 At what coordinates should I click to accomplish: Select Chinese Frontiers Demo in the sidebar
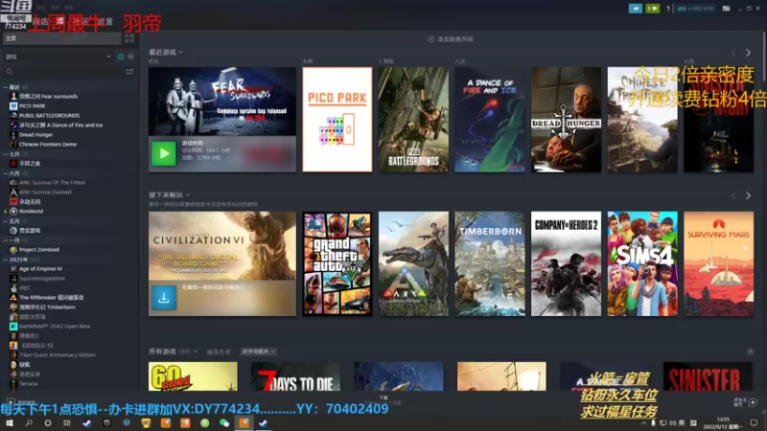click(48, 145)
